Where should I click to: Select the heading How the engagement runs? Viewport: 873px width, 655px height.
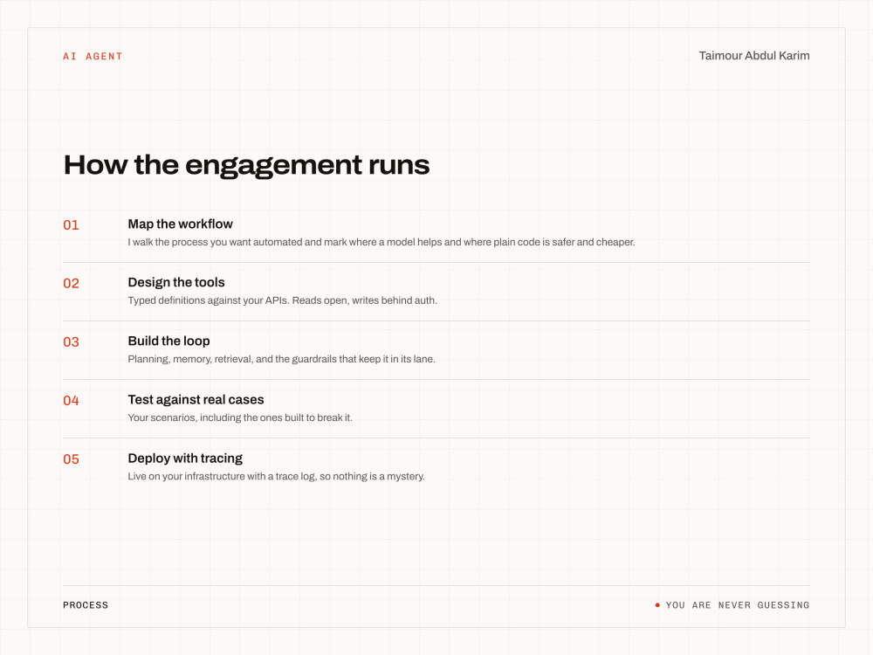[x=247, y=165]
